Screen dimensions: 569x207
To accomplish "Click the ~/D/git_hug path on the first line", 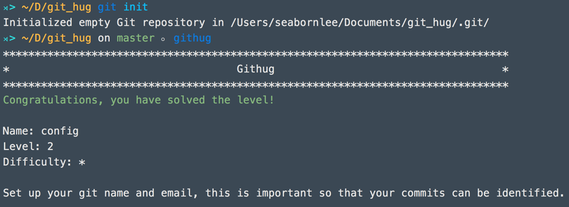I will coord(56,7).
